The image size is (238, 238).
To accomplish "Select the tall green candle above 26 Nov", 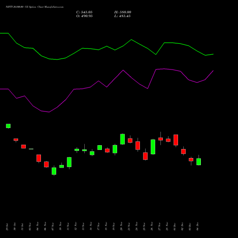I will pyautogui.click(x=153, y=147).
